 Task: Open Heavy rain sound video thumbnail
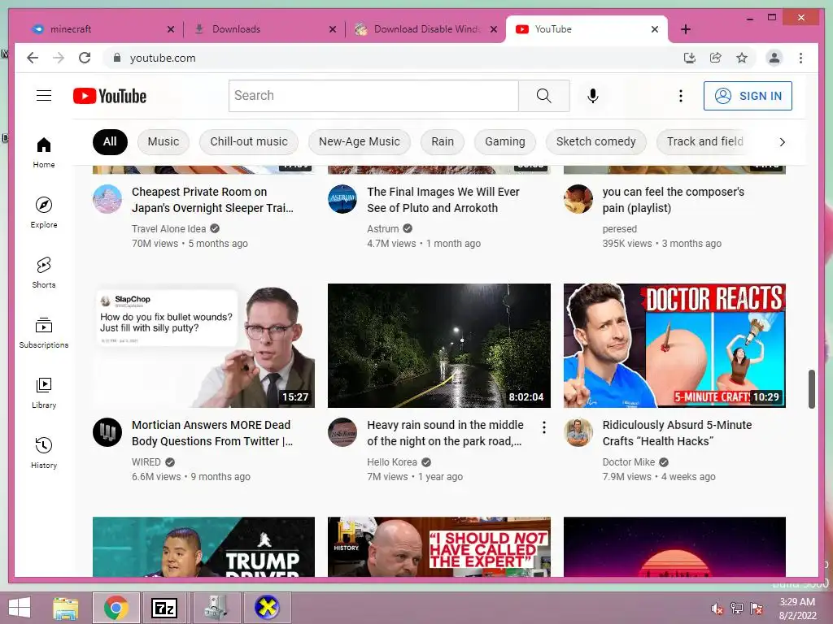point(438,345)
